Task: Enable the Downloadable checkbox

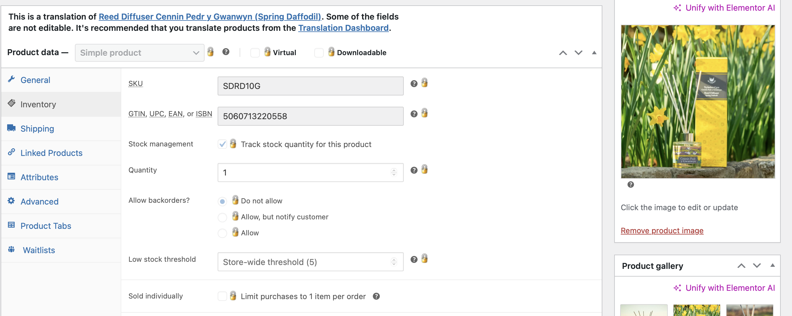Action: tap(319, 53)
